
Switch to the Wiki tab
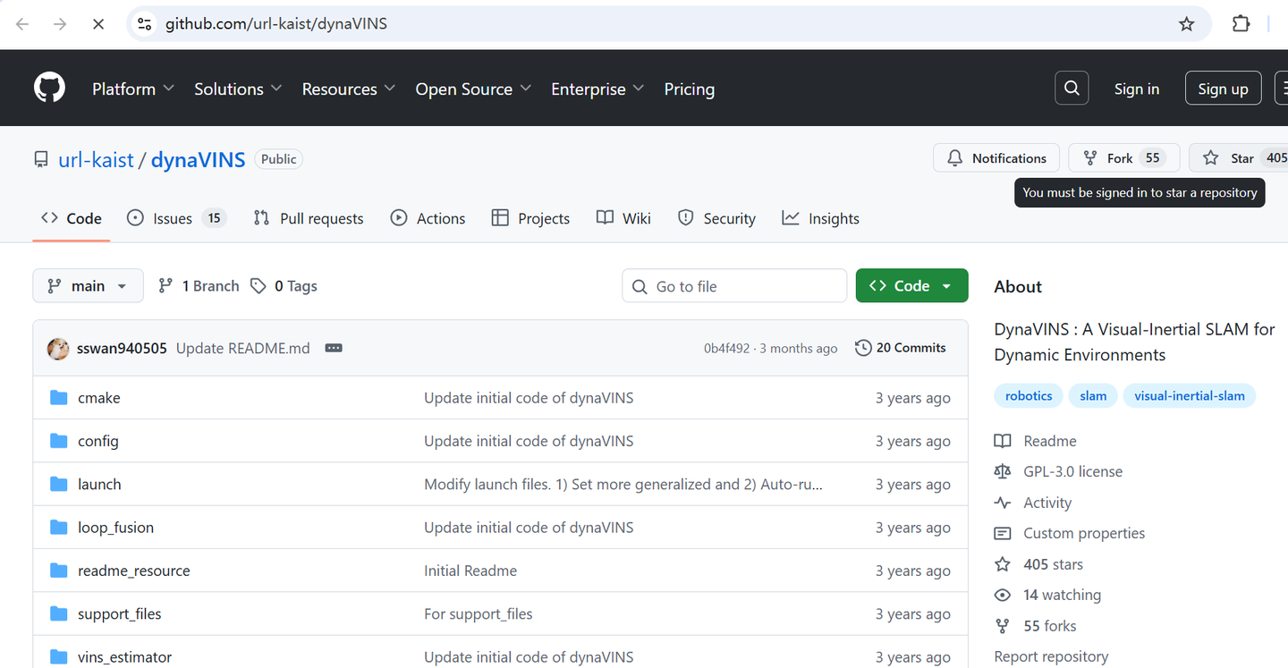click(623, 218)
